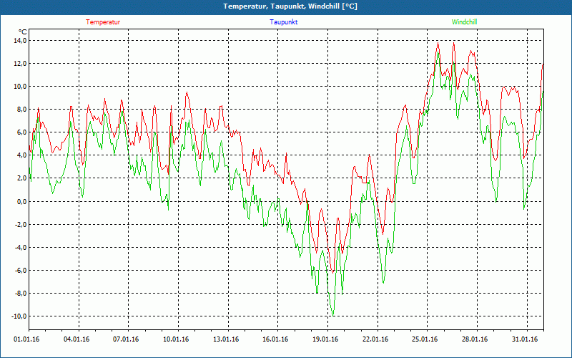
Task: Click the 13.01.16 date label
Action: click(x=226, y=339)
